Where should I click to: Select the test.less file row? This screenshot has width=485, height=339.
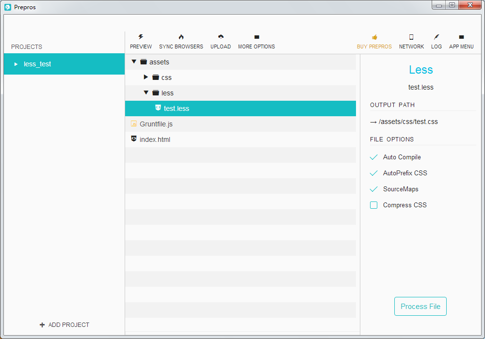coord(241,108)
